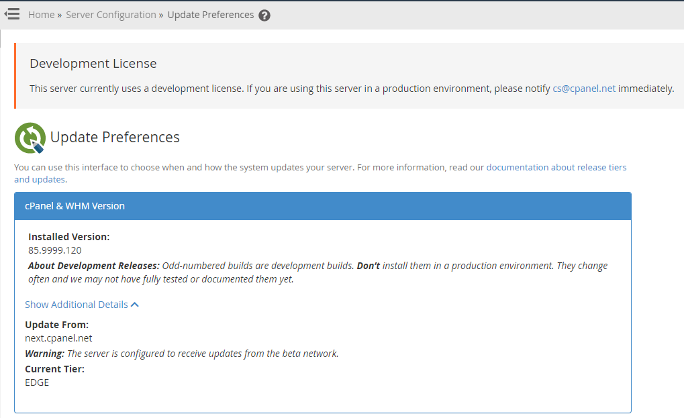This screenshot has height=418, width=684.
Task: Collapse Show Additional Details section
Action: (82, 305)
